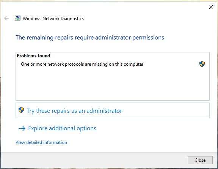Screen dimensions: 218x169
Task: Click the shield icon beside the missing protocols problem
Action: 202,64
